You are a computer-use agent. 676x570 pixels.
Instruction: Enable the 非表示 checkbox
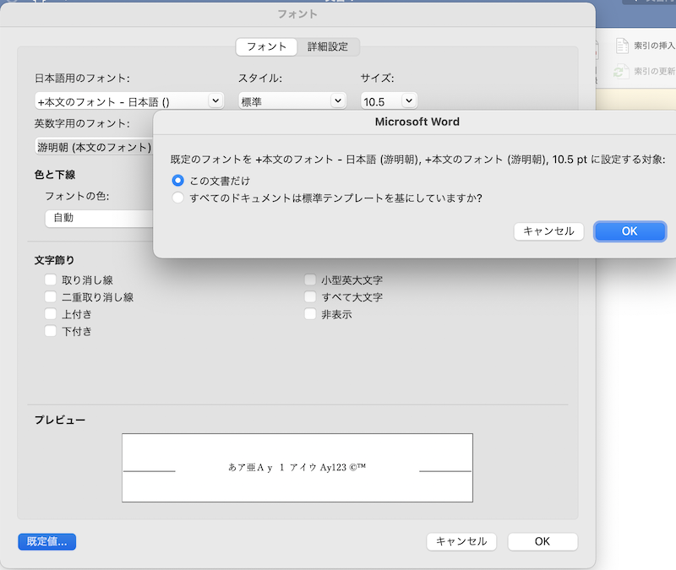tap(310, 314)
